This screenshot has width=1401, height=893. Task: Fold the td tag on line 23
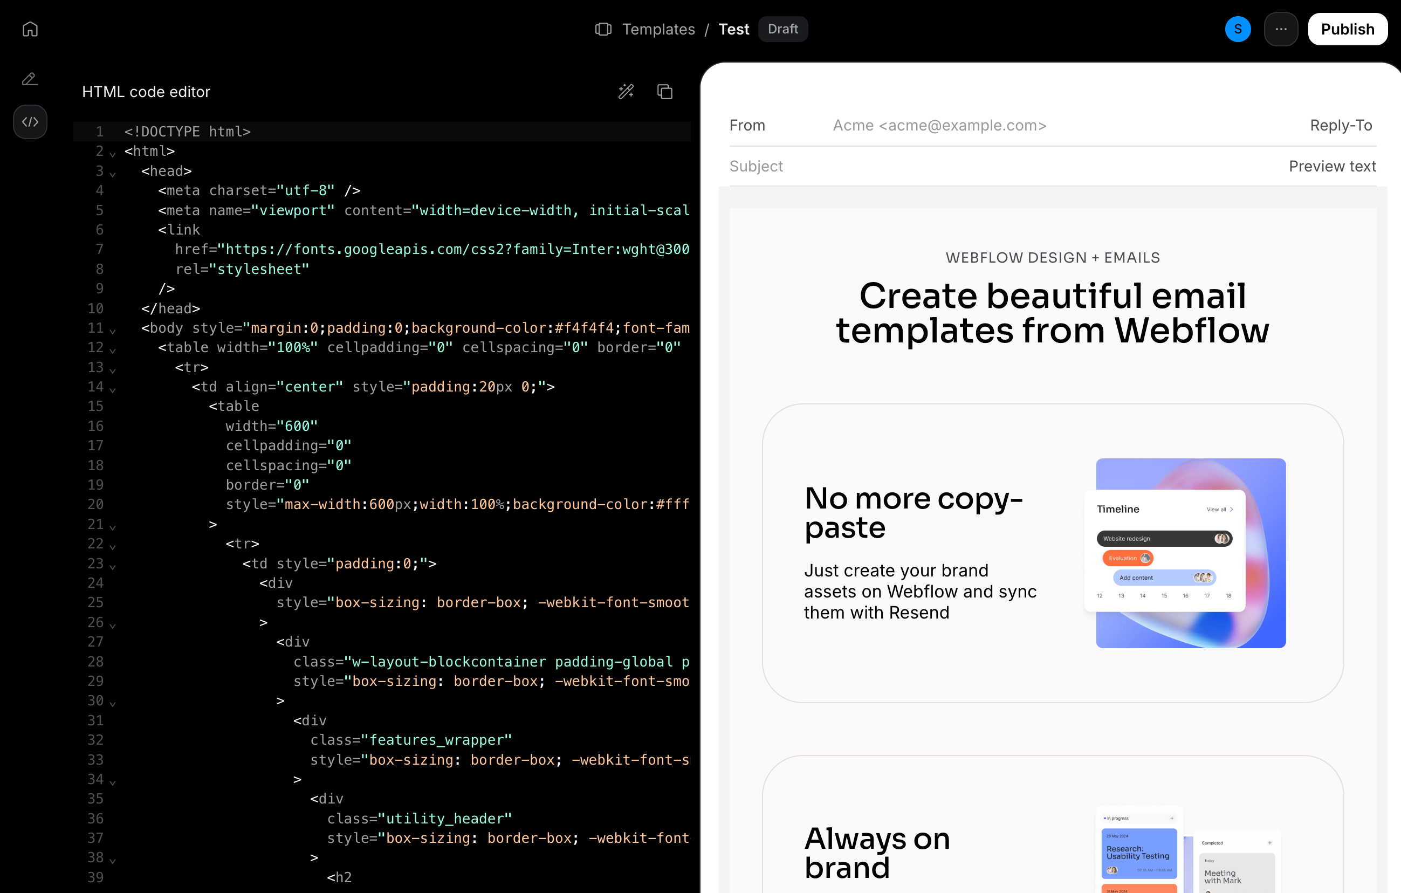pos(112,567)
